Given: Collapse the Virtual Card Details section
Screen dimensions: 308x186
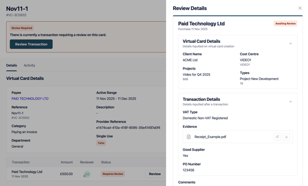Looking at the screenshot, I should coord(291,44).
